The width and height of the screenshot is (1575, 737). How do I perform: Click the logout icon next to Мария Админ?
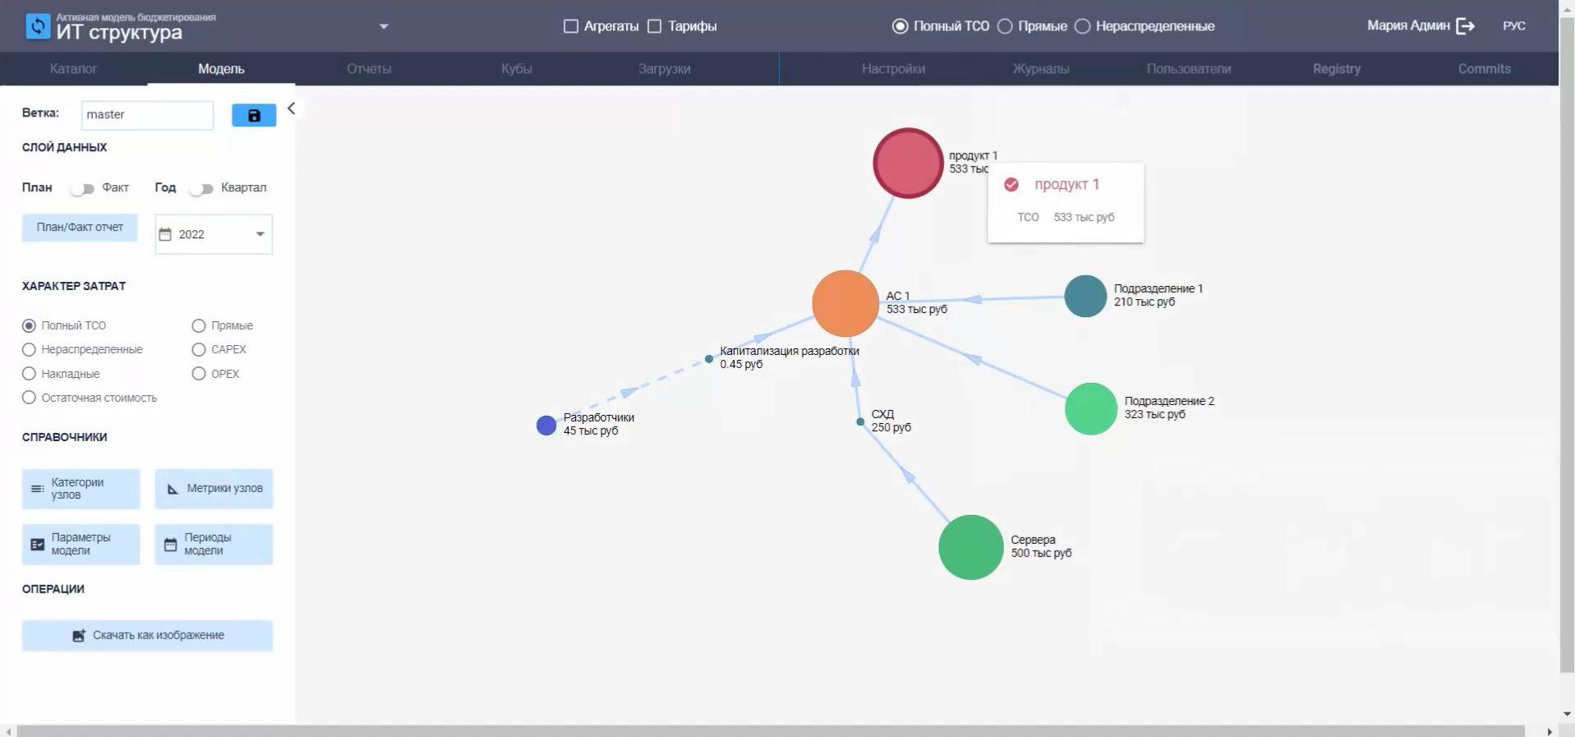(1465, 26)
